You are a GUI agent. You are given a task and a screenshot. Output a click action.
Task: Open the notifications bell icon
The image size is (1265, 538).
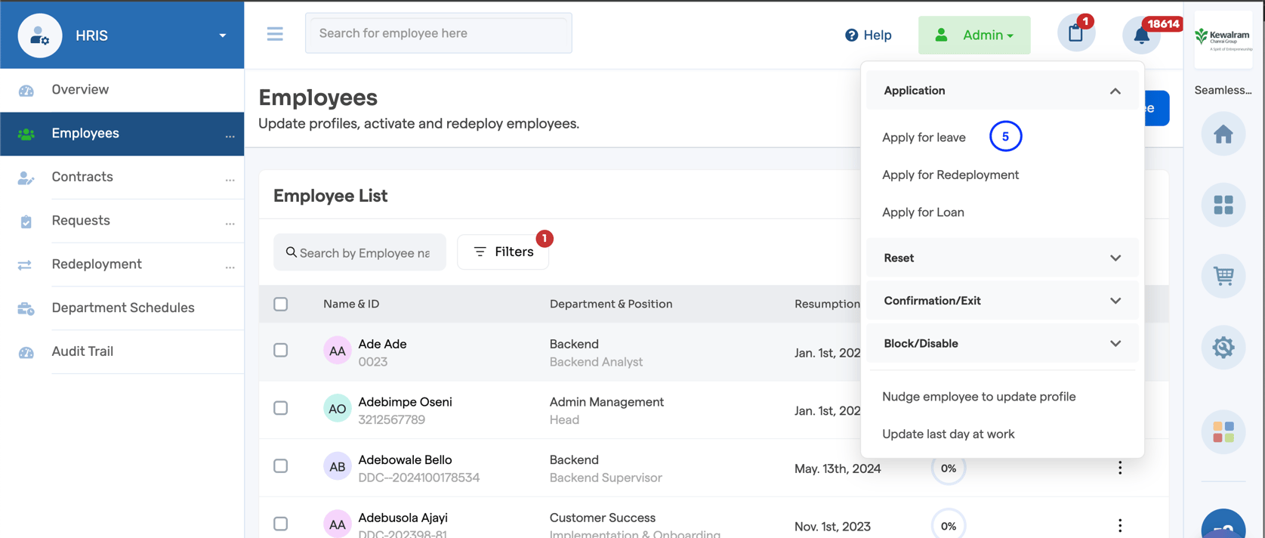pos(1141,35)
